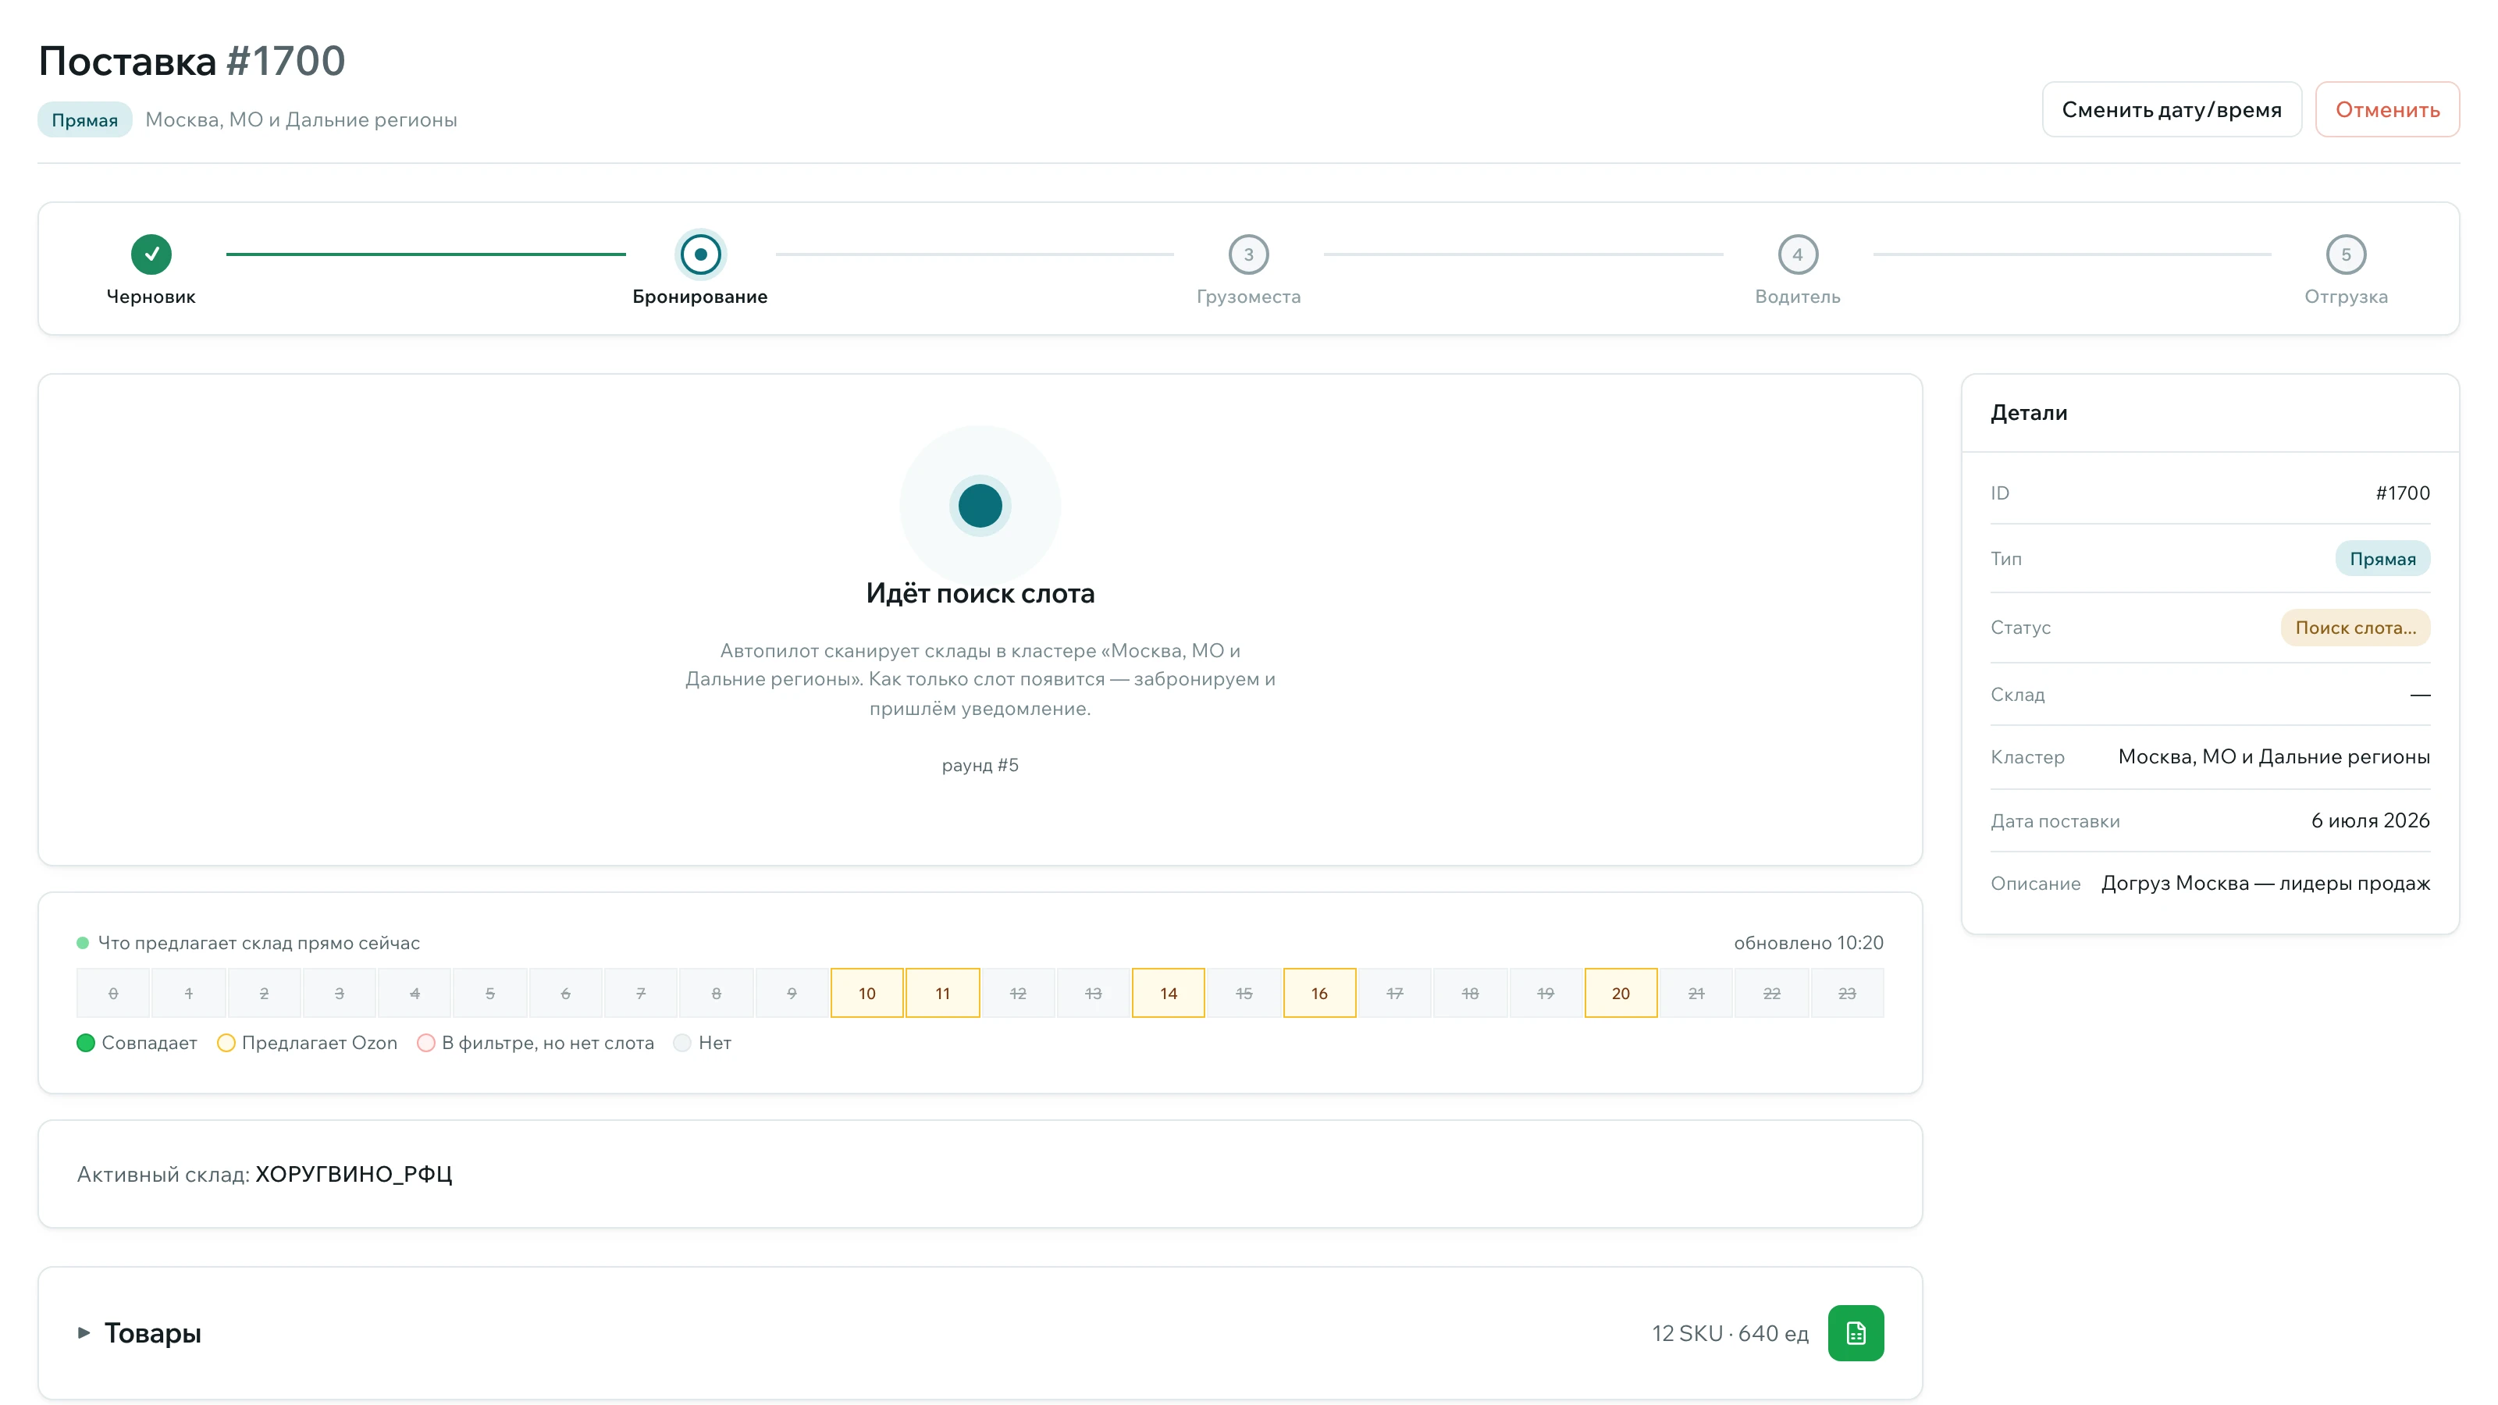
Task: Expand the Товары section triangle
Action: pos(84,1332)
